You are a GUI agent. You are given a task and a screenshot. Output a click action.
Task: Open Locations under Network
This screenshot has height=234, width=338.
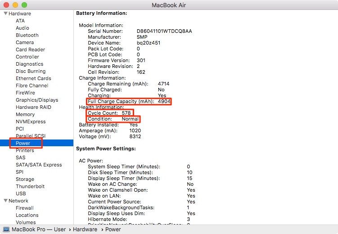click(27, 215)
